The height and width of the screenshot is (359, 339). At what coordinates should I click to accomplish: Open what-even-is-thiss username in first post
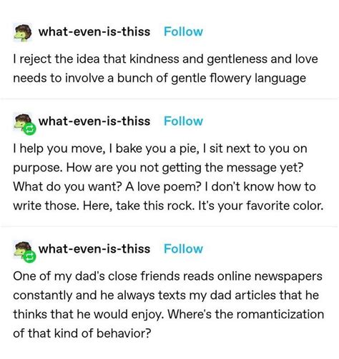(94, 31)
